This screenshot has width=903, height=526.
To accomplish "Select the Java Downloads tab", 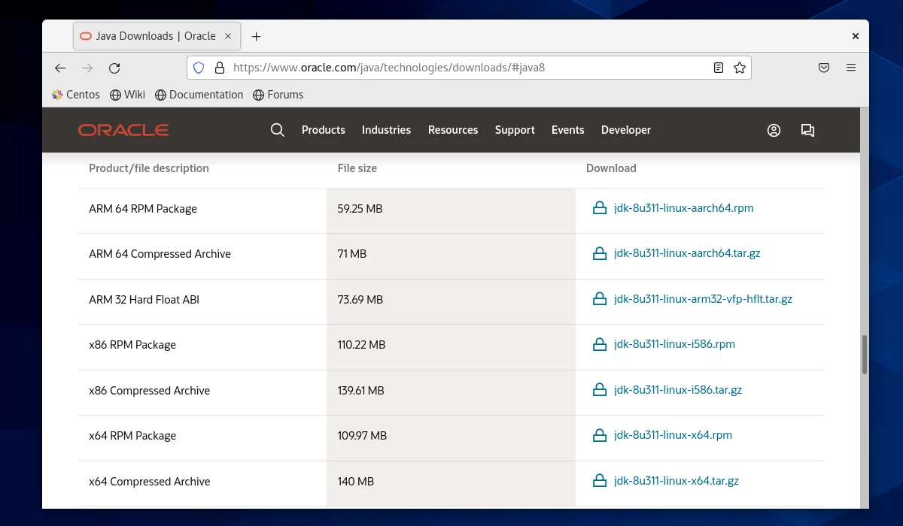I will pos(147,36).
